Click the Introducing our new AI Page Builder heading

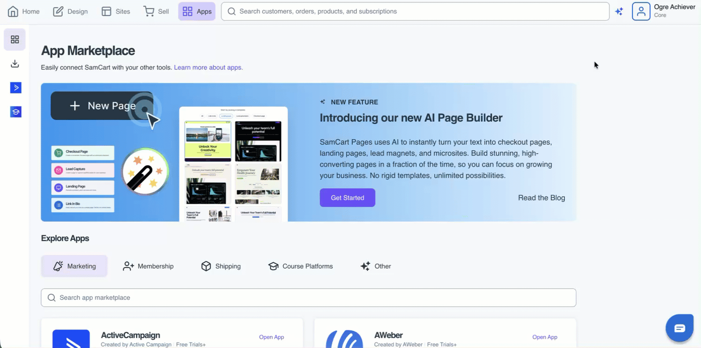[411, 118]
